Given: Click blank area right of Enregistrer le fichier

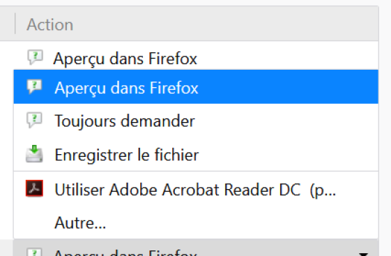Looking at the screenshot, I should coord(288,154).
